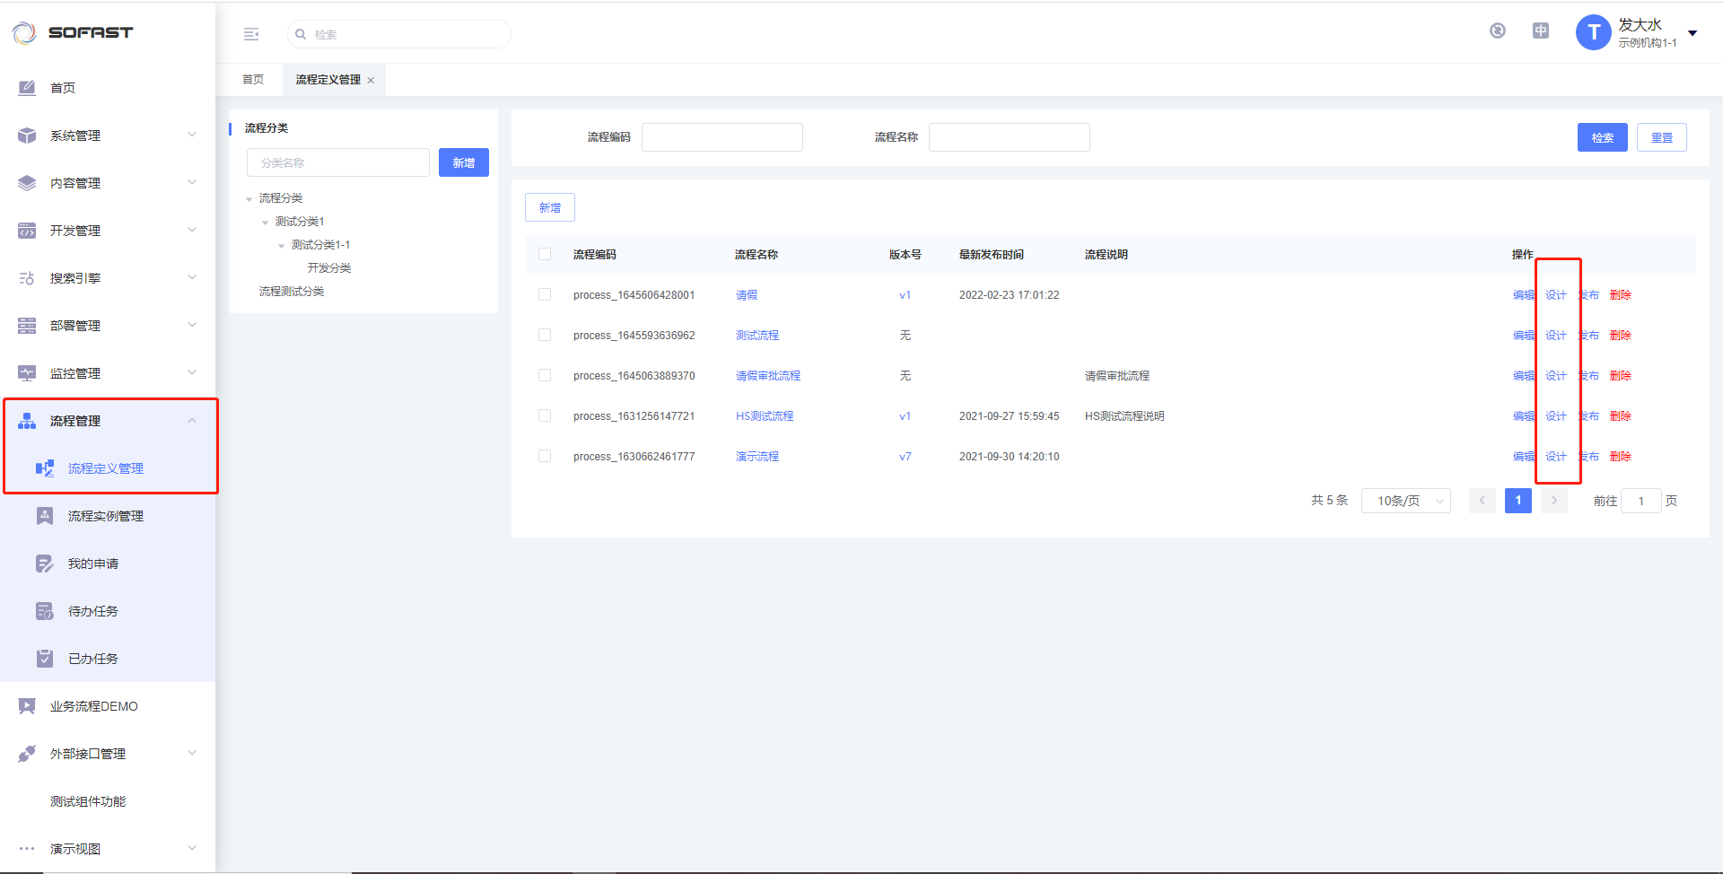Click the sidebar collapse icon
The image size is (1723, 874).
(x=251, y=34)
